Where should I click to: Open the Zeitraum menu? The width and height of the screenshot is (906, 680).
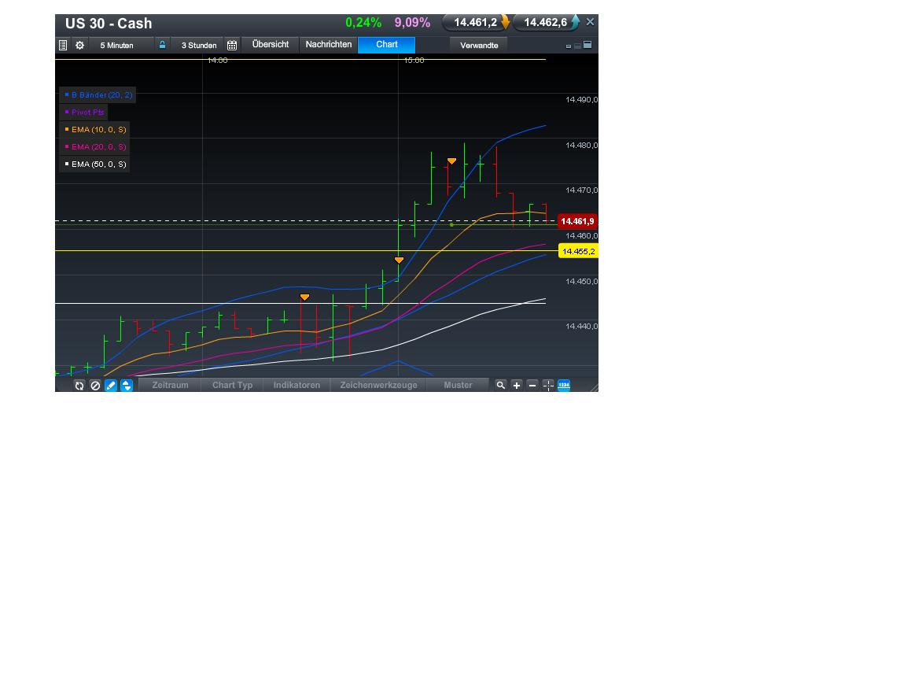170,385
